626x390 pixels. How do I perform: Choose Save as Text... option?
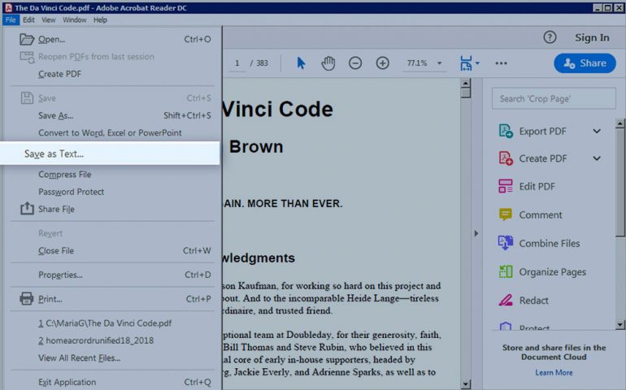click(x=110, y=154)
